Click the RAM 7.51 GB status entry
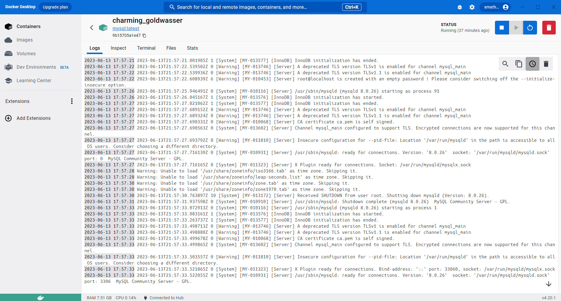 tap(99, 298)
